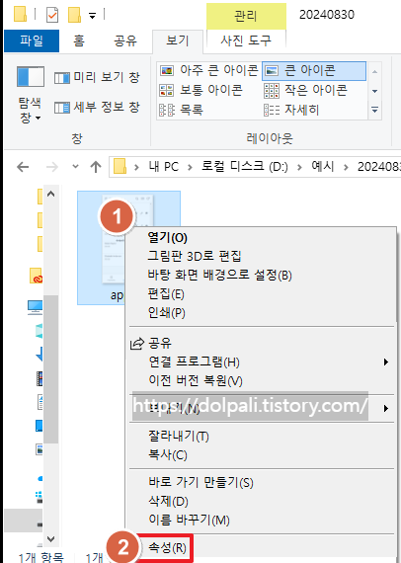Click 로컬 디스크 (D:) in address bar
The height and width of the screenshot is (563, 401).
[245, 167]
